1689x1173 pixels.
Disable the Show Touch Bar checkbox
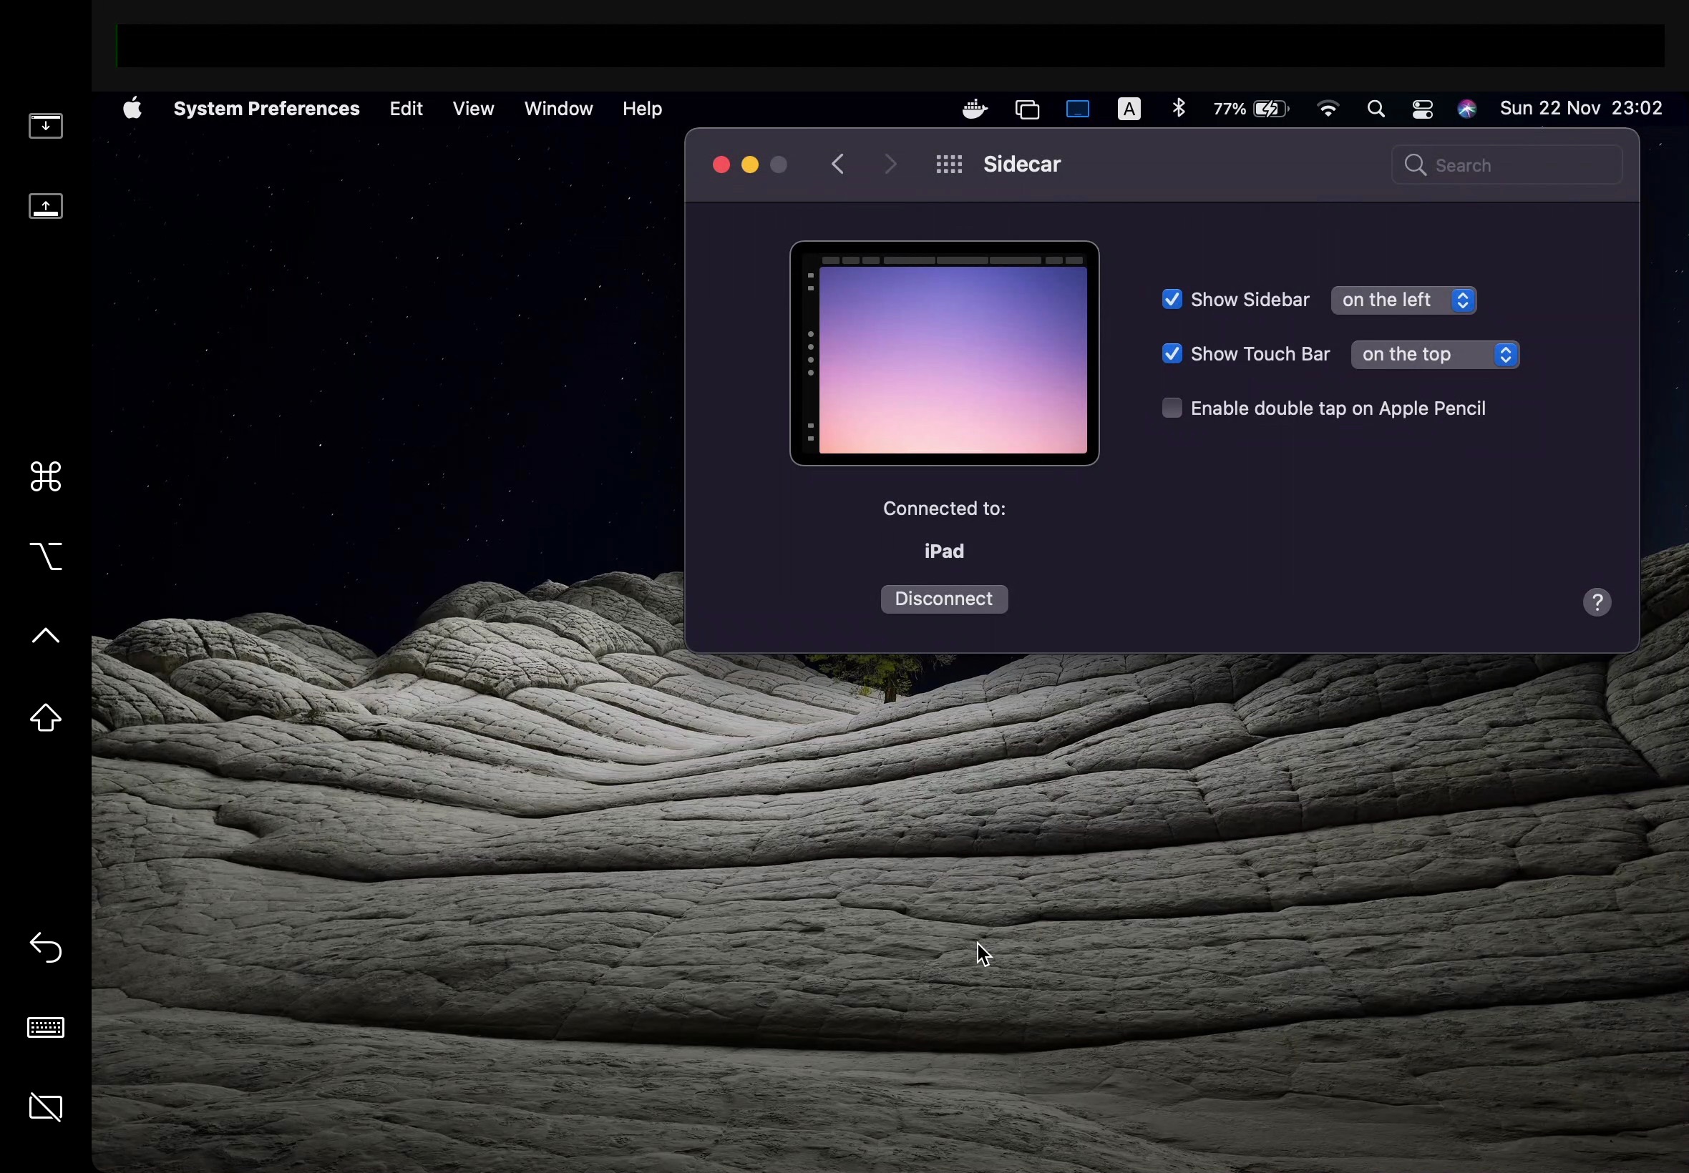coord(1171,353)
